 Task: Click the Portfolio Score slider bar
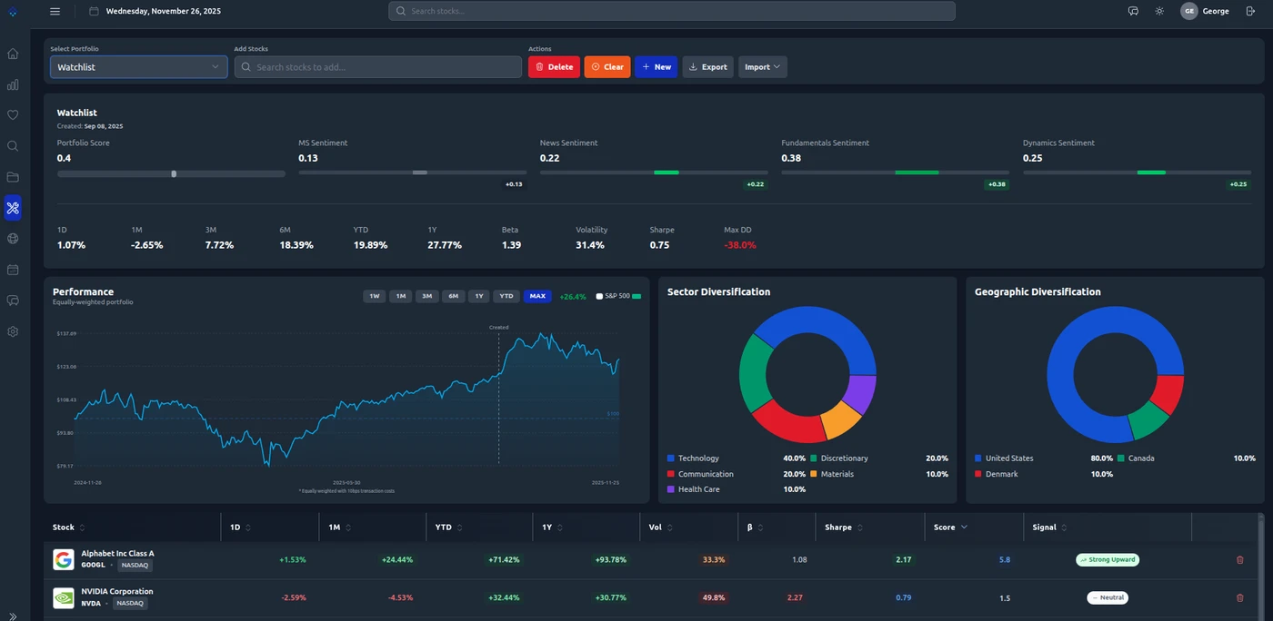point(171,173)
